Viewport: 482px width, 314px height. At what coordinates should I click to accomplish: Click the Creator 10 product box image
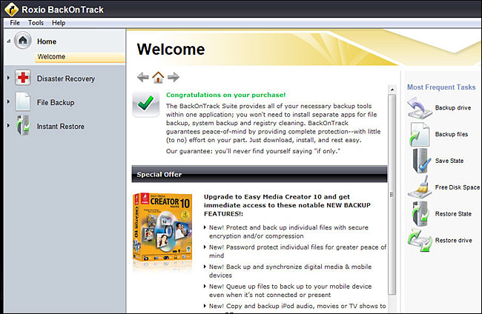[x=162, y=229]
